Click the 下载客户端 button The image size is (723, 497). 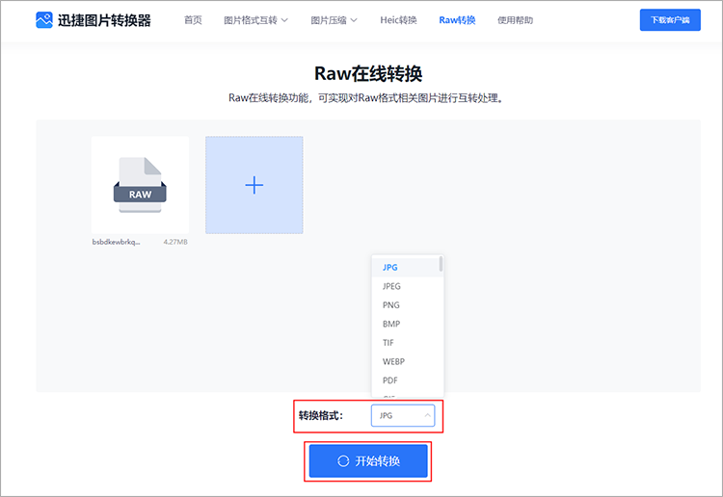click(670, 20)
